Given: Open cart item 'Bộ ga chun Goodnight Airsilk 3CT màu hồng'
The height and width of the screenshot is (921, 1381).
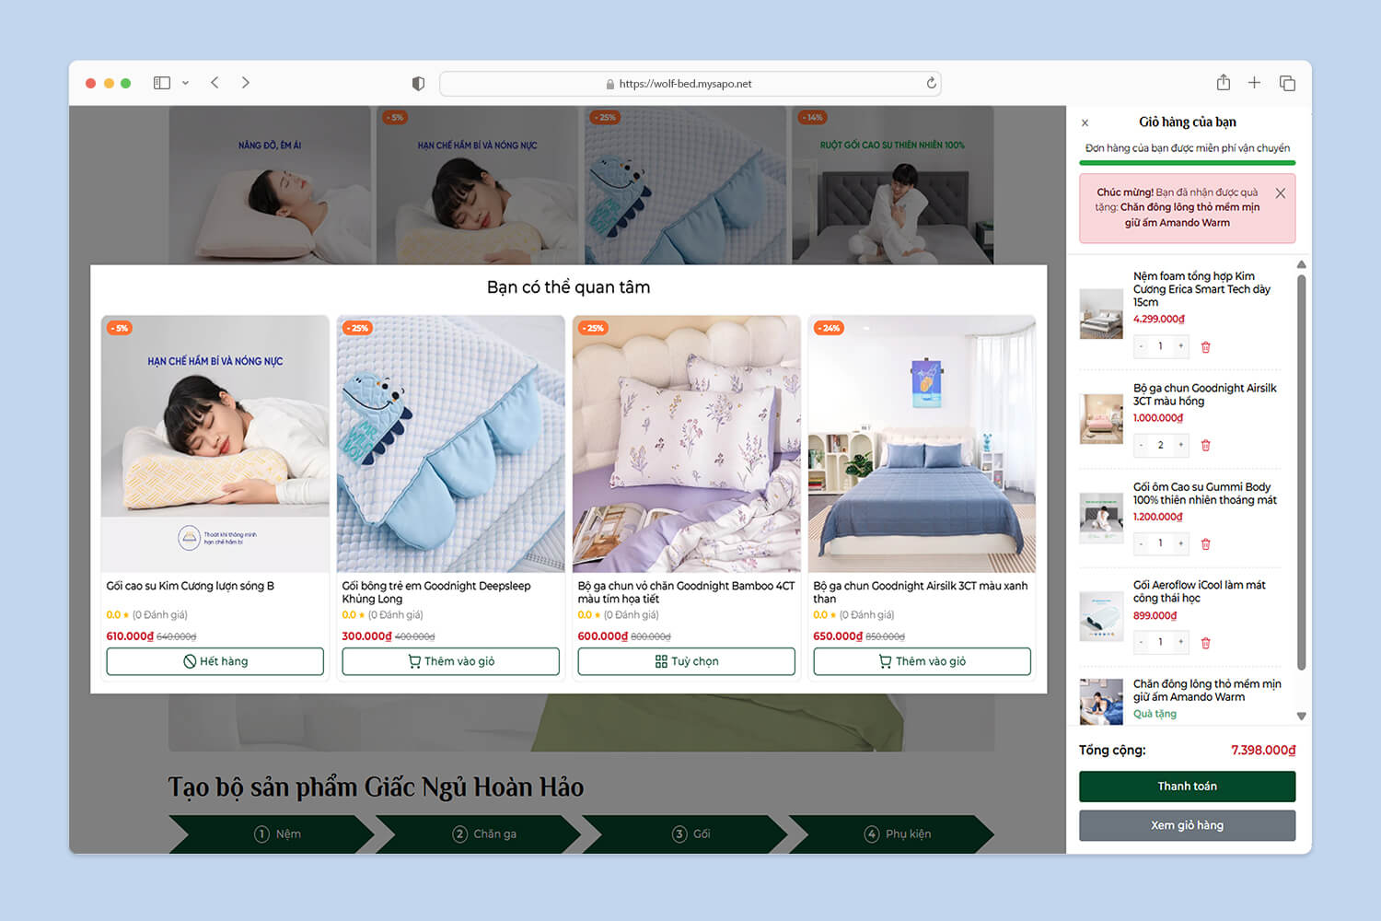Looking at the screenshot, I should point(1205,394).
